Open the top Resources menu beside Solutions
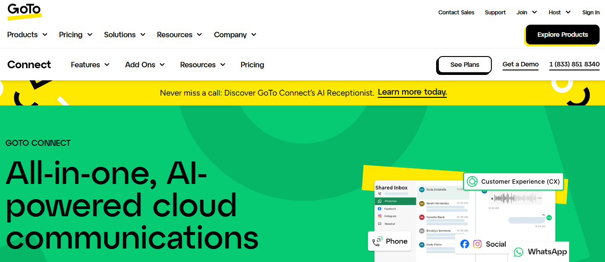Screen dimensions: 605x262 click(x=179, y=35)
